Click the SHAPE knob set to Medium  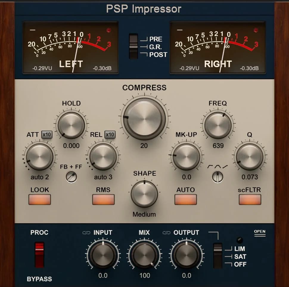click(x=144, y=194)
